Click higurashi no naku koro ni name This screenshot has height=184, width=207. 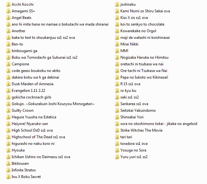tap(33, 144)
